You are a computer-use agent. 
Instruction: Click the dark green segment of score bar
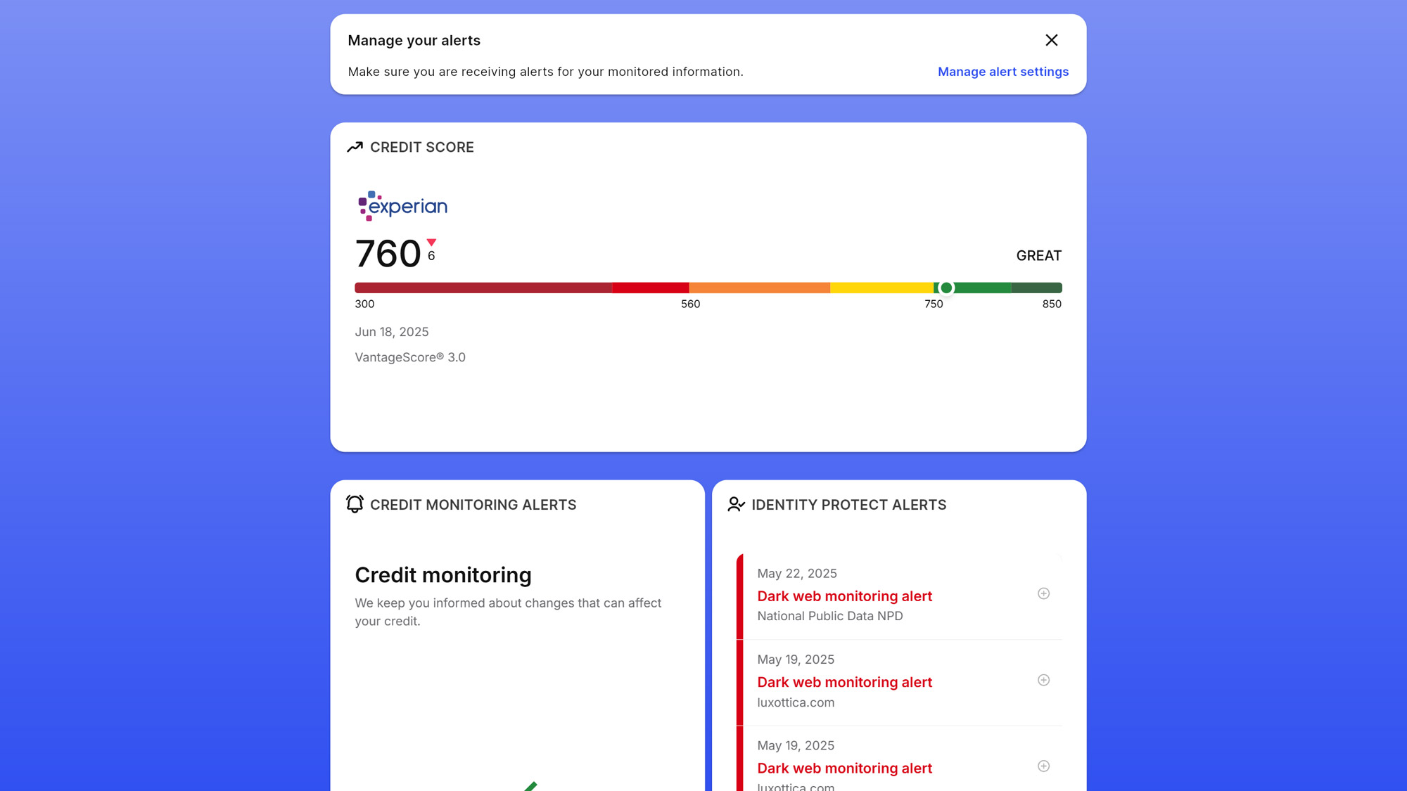[x=1036, y=288]
